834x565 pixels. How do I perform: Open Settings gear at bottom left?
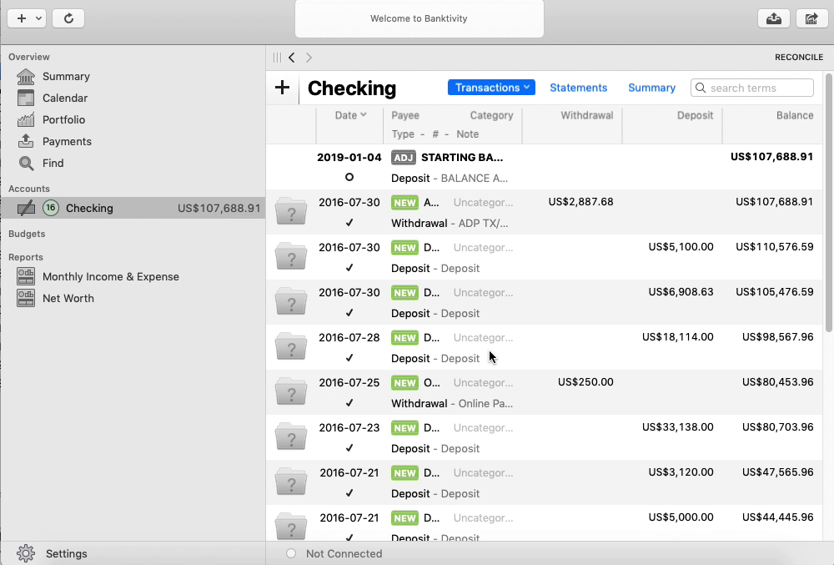26,553
